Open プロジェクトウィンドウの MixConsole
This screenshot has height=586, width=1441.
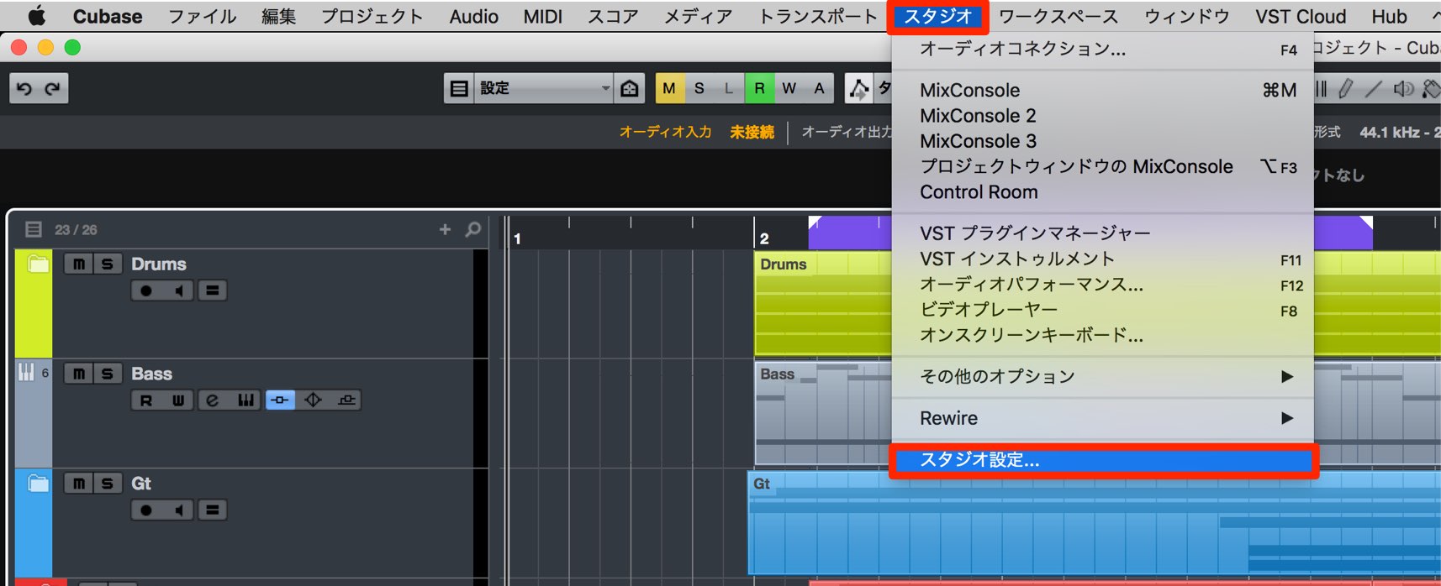click(x=1103, y=167)
